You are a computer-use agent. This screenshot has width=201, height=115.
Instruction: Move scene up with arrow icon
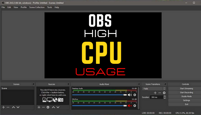[x=13, y=107]
